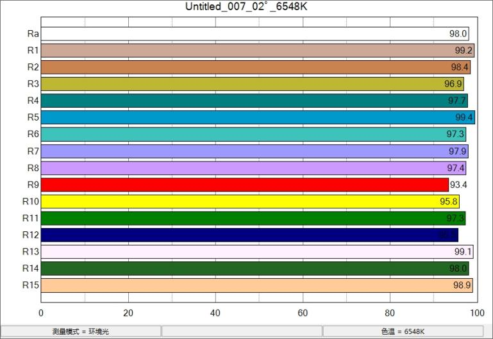
Task: Click the R6 turquoise bar
Action: (x=253, y=135)
